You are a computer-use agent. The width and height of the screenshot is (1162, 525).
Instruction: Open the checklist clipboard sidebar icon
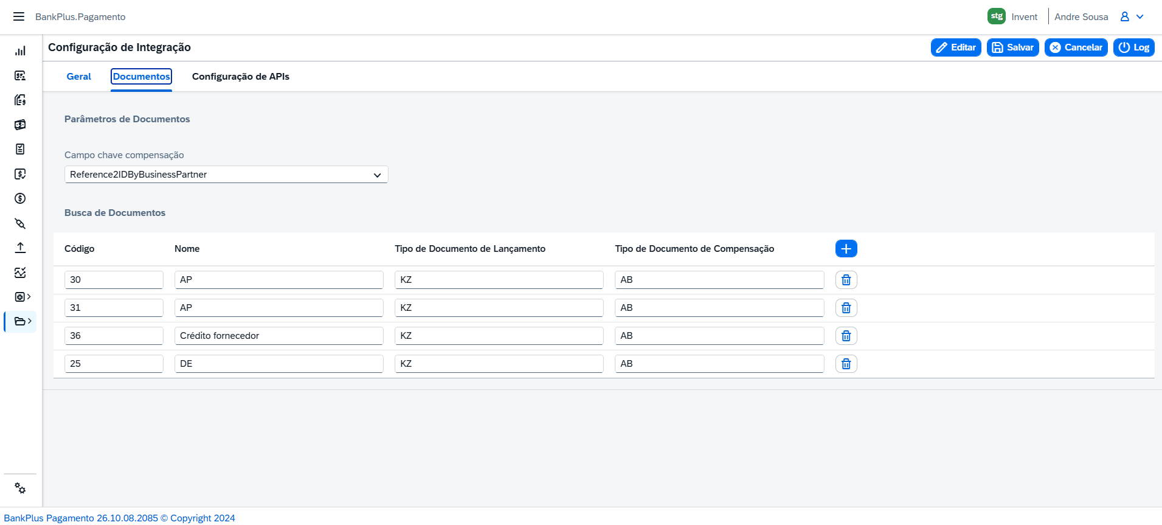tap(20, 149)
